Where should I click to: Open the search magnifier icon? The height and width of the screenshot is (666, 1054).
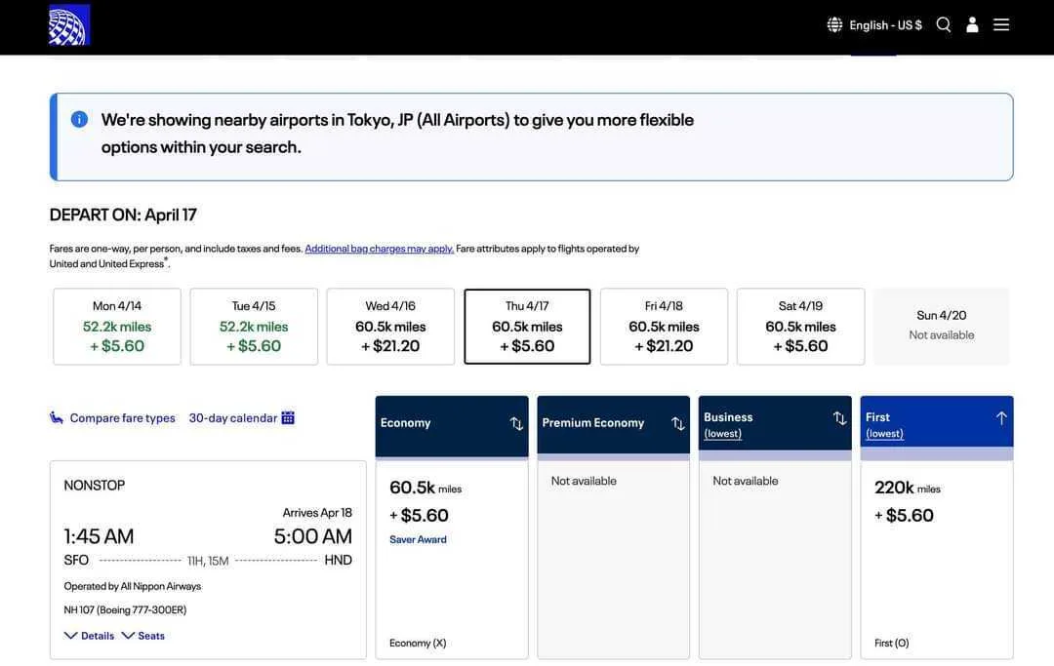(943, 24)
